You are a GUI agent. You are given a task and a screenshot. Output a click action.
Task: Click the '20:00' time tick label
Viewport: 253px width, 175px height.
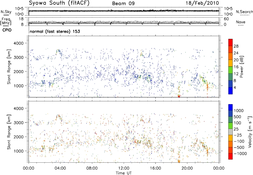187,168
